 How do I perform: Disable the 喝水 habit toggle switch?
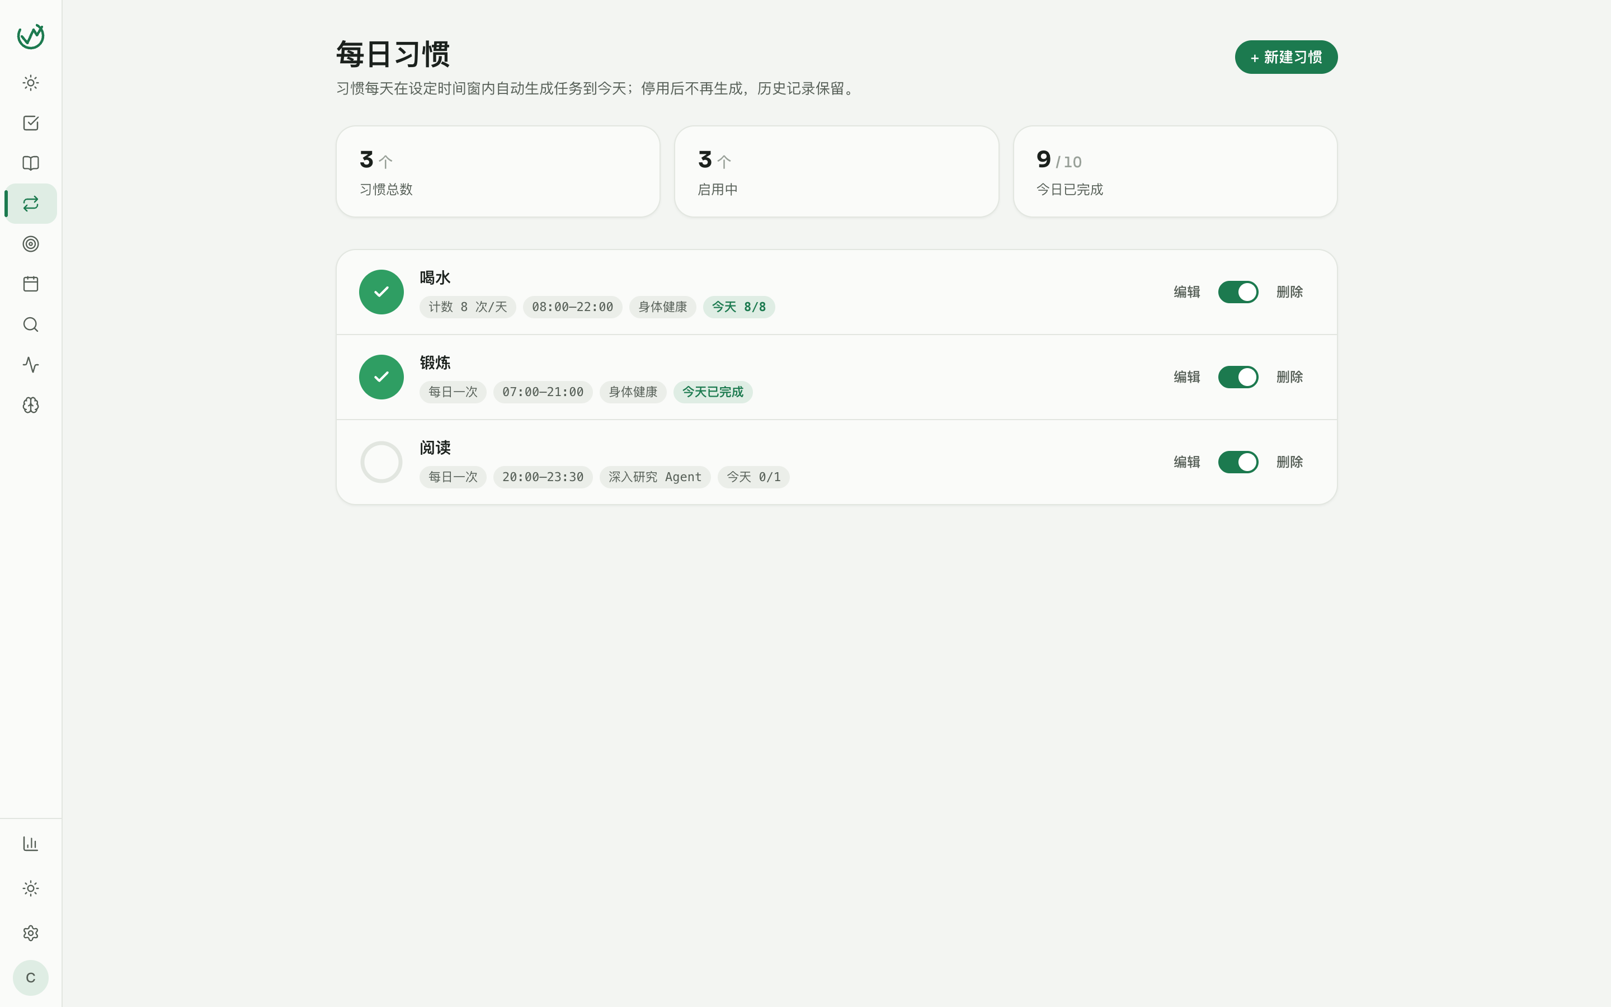[x=1238, y=291]
